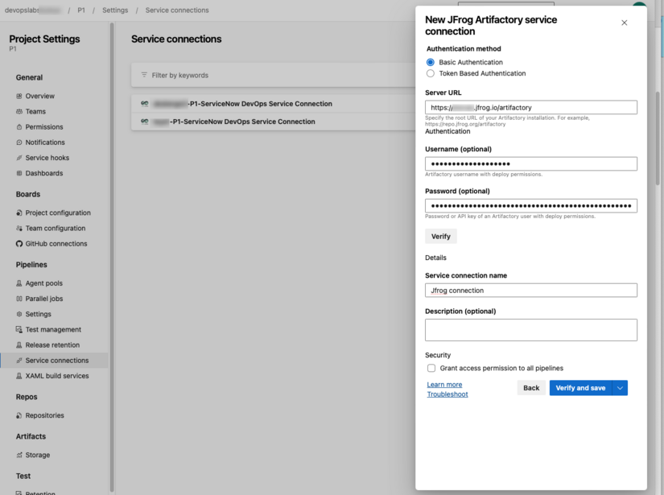The height and width of the screenshot is (495, 664).
Task: Click the P1 breadcrumb link
Action: [80, 10]
